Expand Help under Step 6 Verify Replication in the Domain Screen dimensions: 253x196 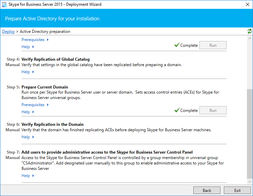point(28,137)
